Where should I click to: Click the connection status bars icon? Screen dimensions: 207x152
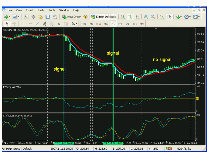pyautogui.click(x=169, y=149)
